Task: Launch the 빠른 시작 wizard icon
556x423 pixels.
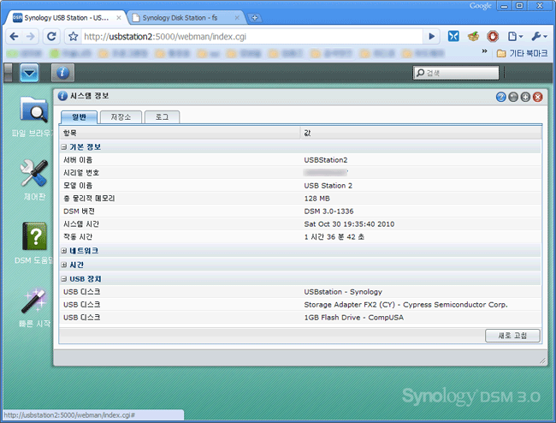Action: (33, 307)
